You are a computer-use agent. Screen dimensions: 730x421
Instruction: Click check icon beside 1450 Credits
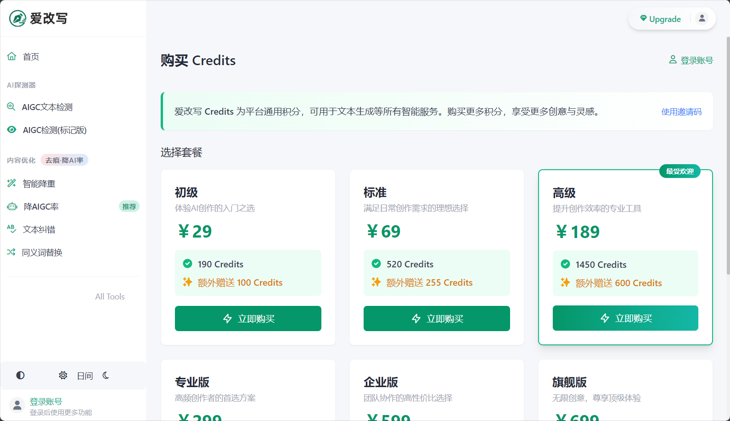(565, 264)
